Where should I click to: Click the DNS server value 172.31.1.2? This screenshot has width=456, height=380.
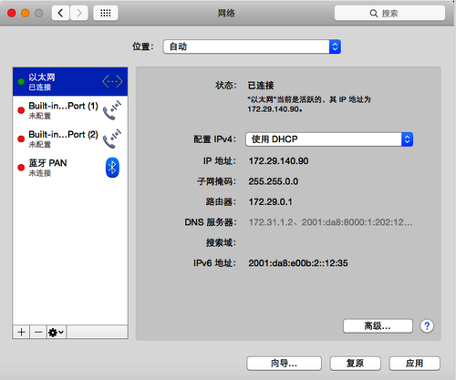pyautogui.click(x=271, y=222)
